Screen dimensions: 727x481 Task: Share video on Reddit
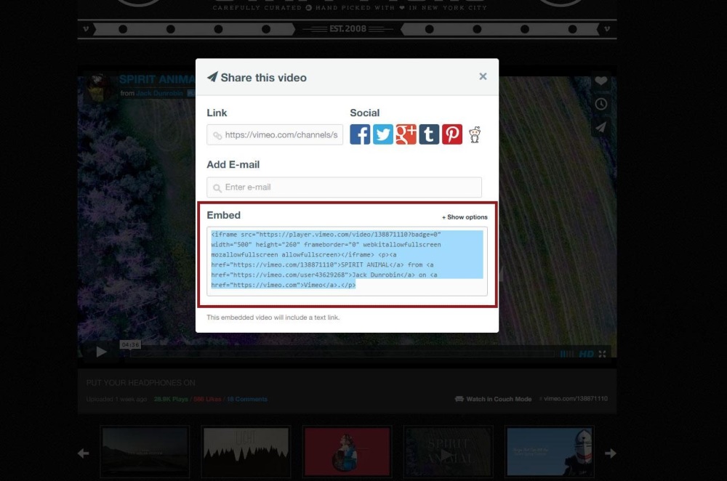point(474,134)
